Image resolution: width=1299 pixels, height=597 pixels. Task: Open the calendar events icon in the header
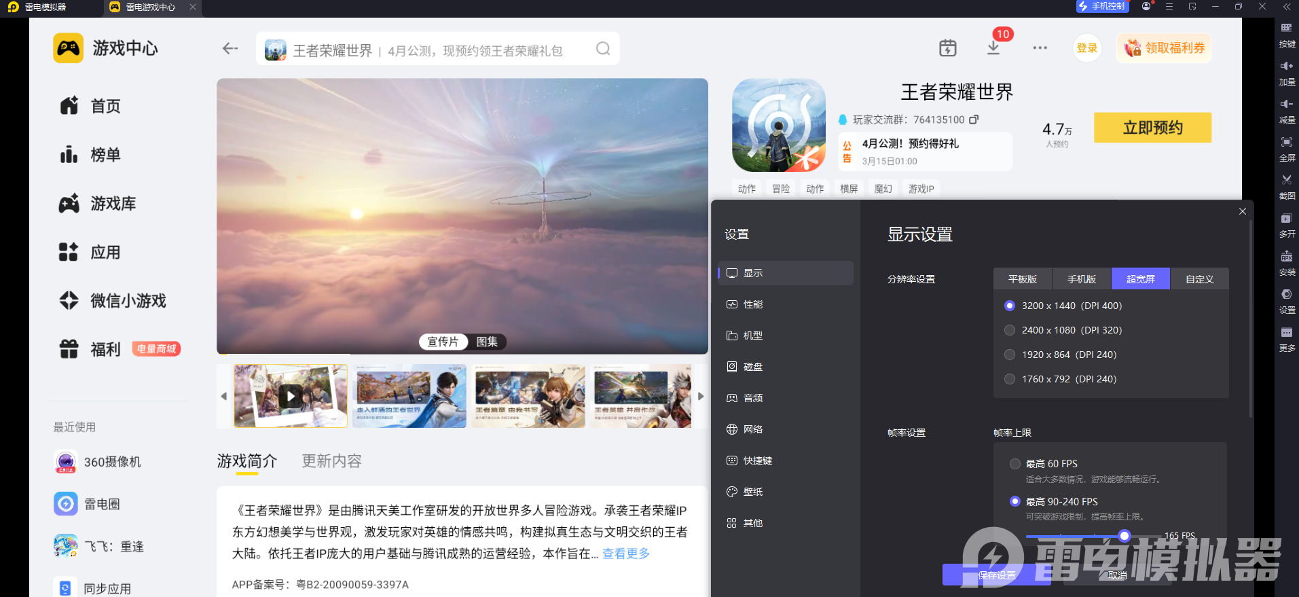(x=947, y=48)
